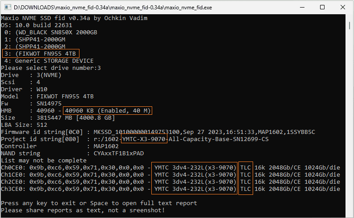Screen dimensions: 354x218
Task: Click the vertical scrollbar thumb
Action: tap(350, 25)
